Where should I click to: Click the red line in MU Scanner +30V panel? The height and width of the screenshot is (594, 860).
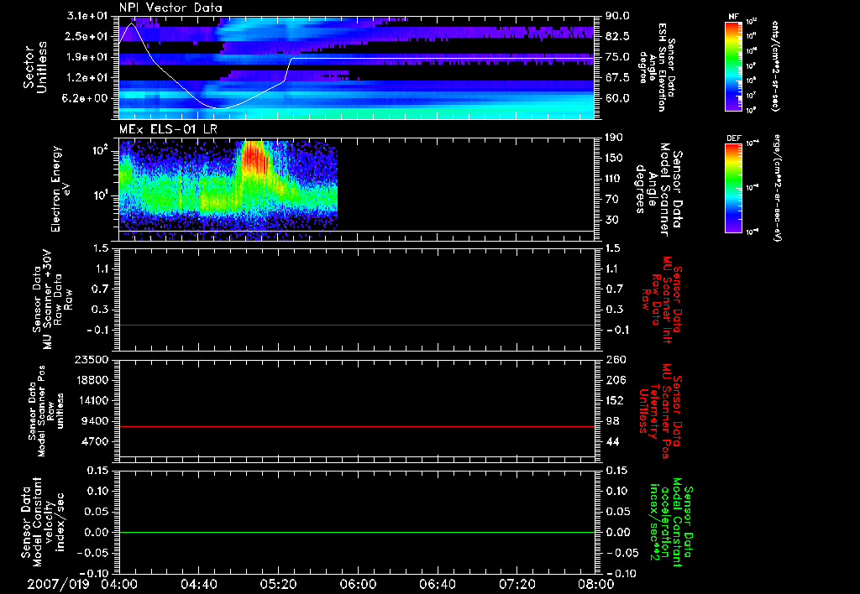click(x=356, y=325)
